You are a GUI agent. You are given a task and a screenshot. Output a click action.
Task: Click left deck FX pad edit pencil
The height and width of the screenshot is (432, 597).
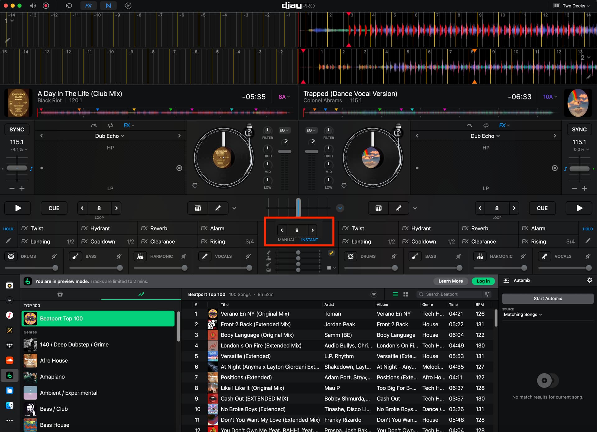pos(8,241)
